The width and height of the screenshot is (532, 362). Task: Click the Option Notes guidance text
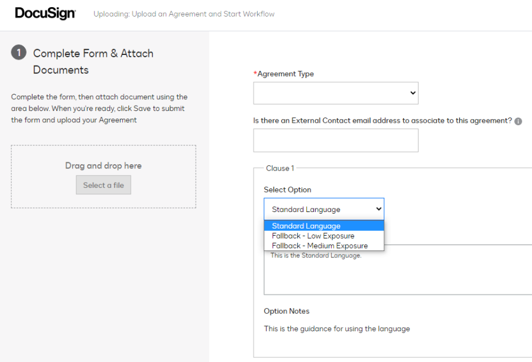pyautogui.click(x=337, y=329)
